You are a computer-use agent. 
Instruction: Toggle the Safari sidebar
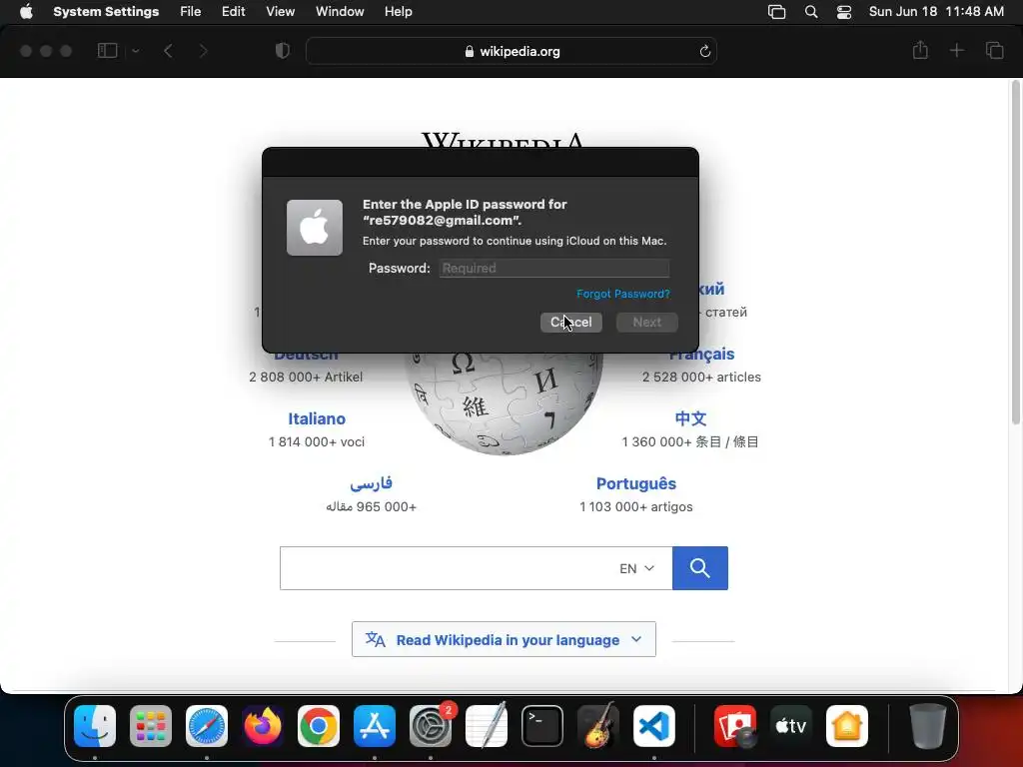click(107, 51)
